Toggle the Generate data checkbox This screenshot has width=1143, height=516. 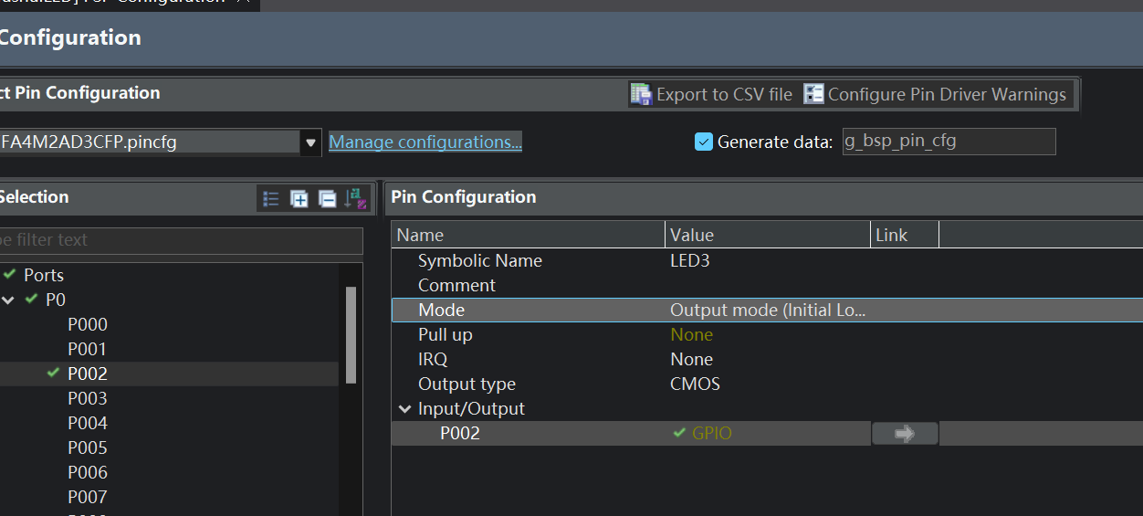point(703,142)
